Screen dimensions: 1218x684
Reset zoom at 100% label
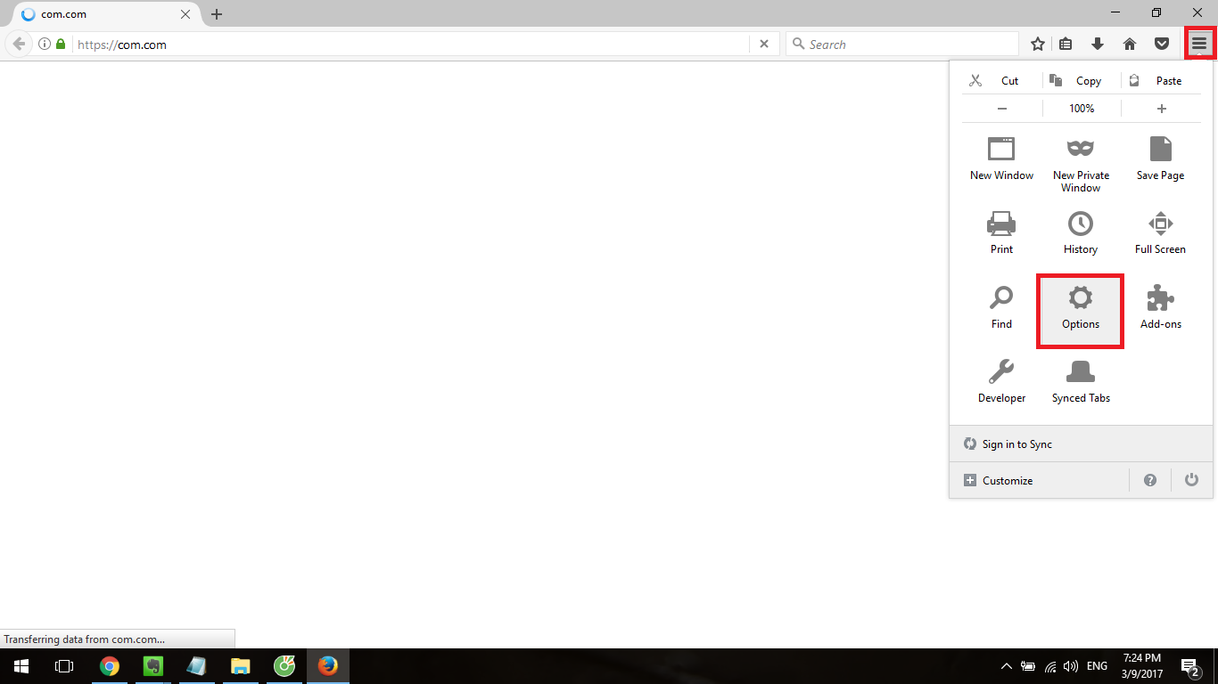point(1082,109)
